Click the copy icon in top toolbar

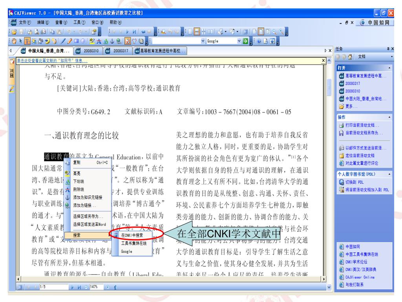point(52,31)
